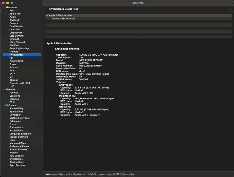Select ATA in the sidebar
234x177 pixels.
(11, 11)
